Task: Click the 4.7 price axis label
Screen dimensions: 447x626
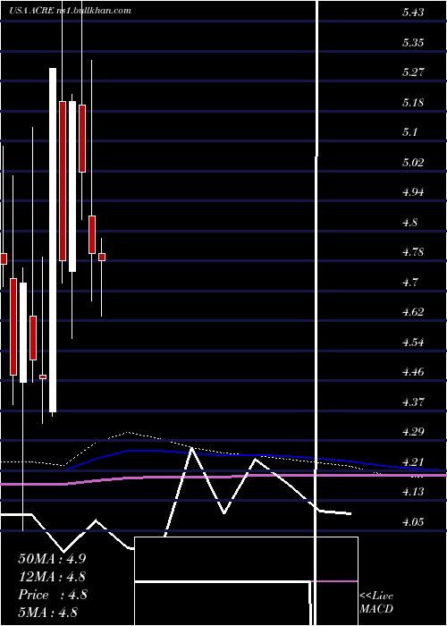Action: (x=409, y=282)
